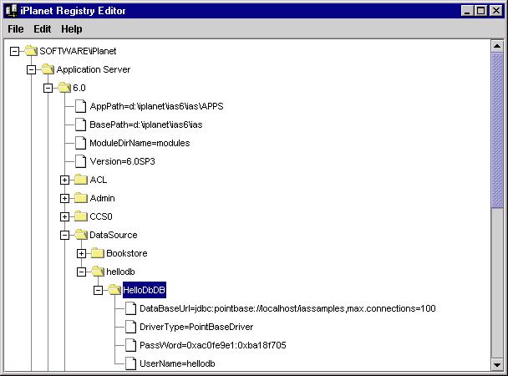Viewport: 508px width, 376px height.
Task: Select the SOFTWARE\iPlanet tree label
Action: click(78, 51)
